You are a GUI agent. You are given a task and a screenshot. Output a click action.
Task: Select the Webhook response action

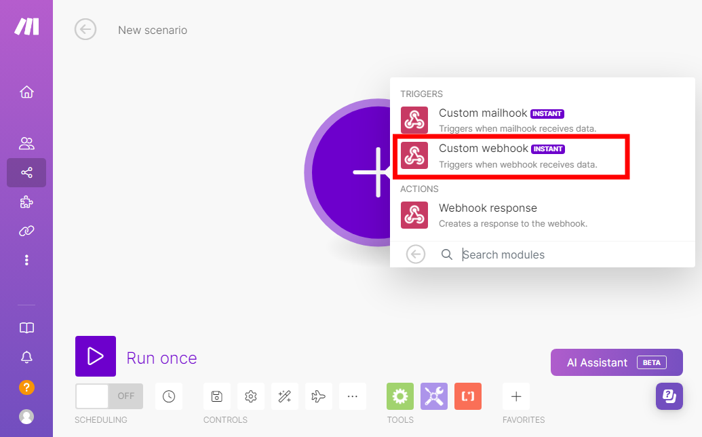point(542,215)
